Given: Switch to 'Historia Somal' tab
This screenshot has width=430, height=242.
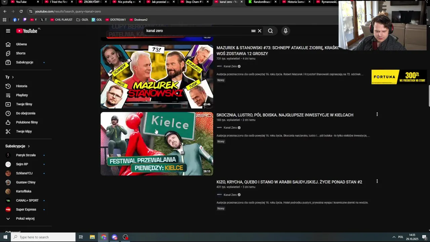Looking at the screenshot, I should tap(294, 2).
